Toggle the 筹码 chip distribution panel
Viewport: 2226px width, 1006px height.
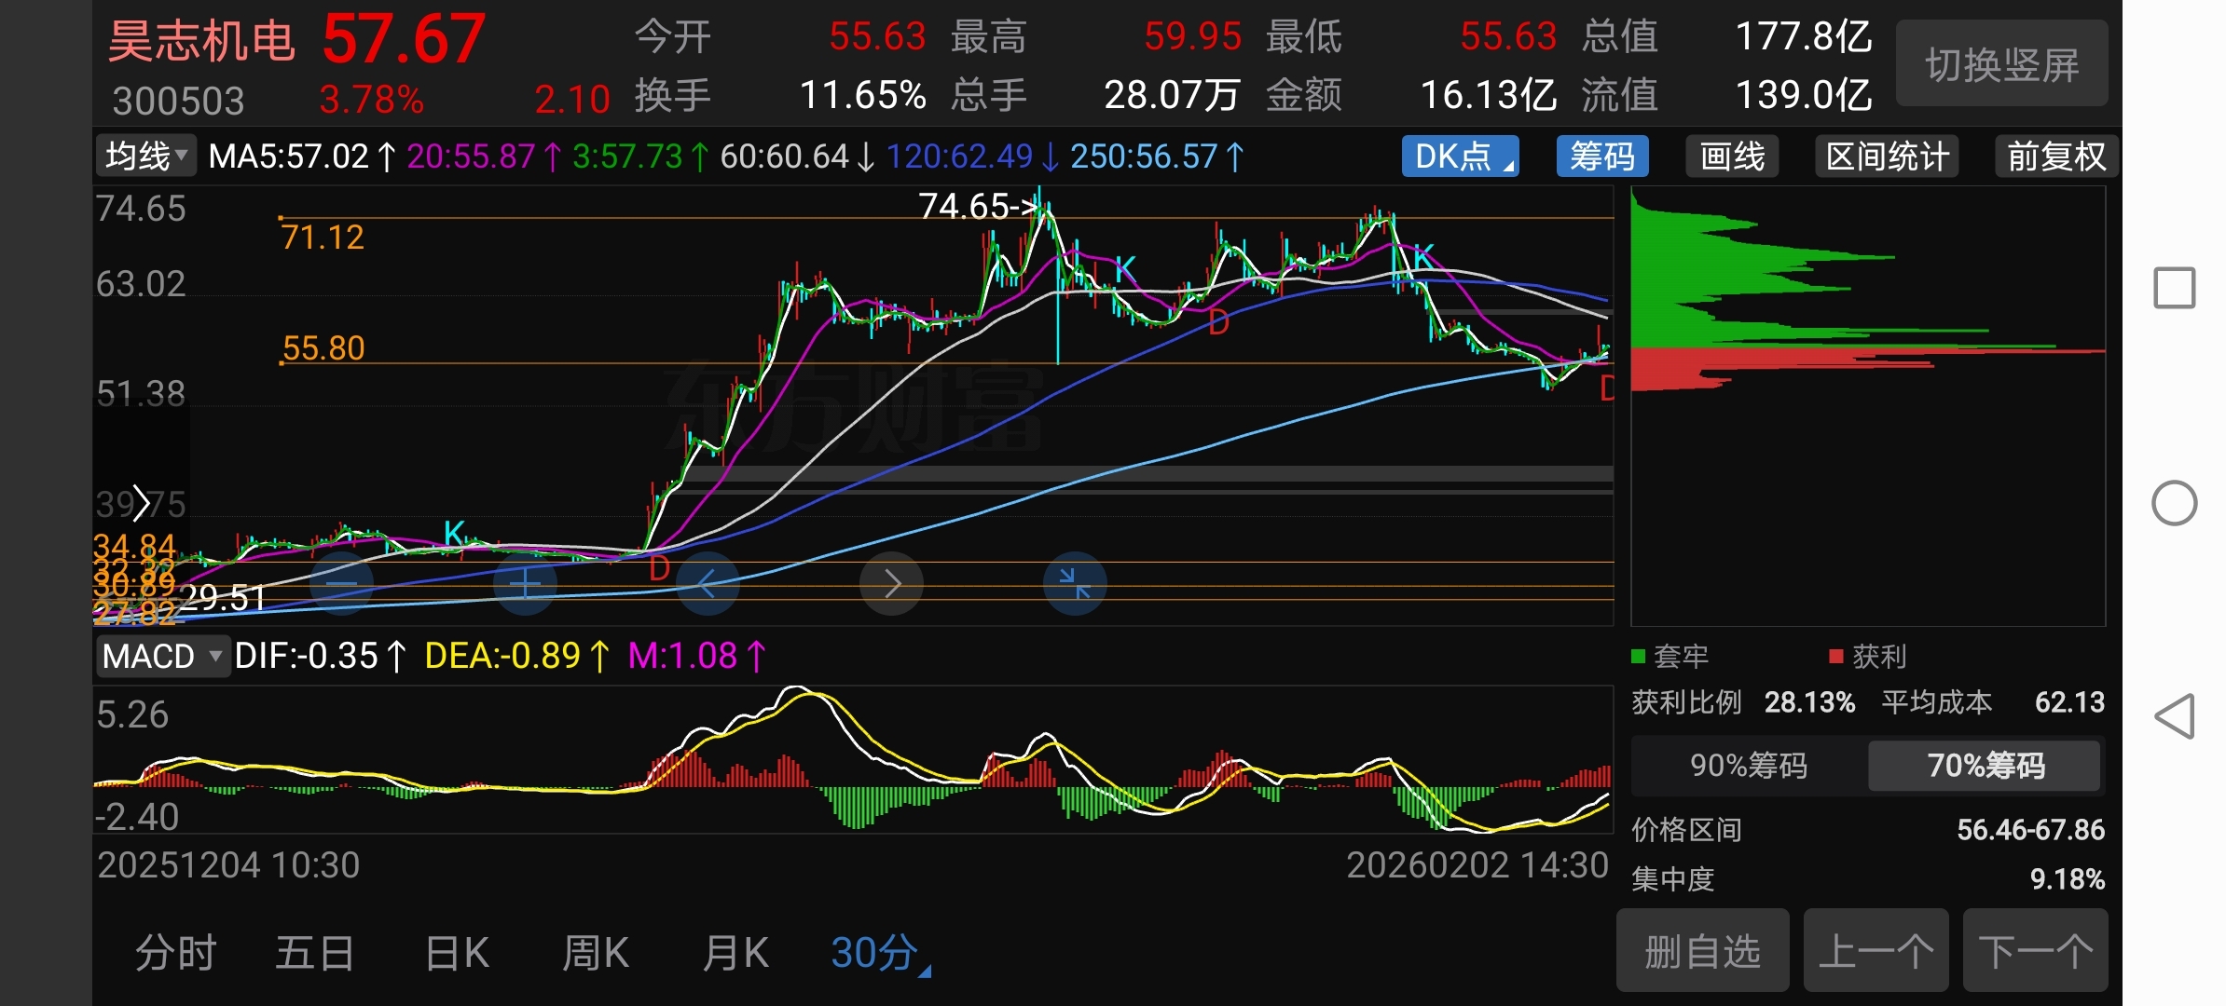point(1601,156)
